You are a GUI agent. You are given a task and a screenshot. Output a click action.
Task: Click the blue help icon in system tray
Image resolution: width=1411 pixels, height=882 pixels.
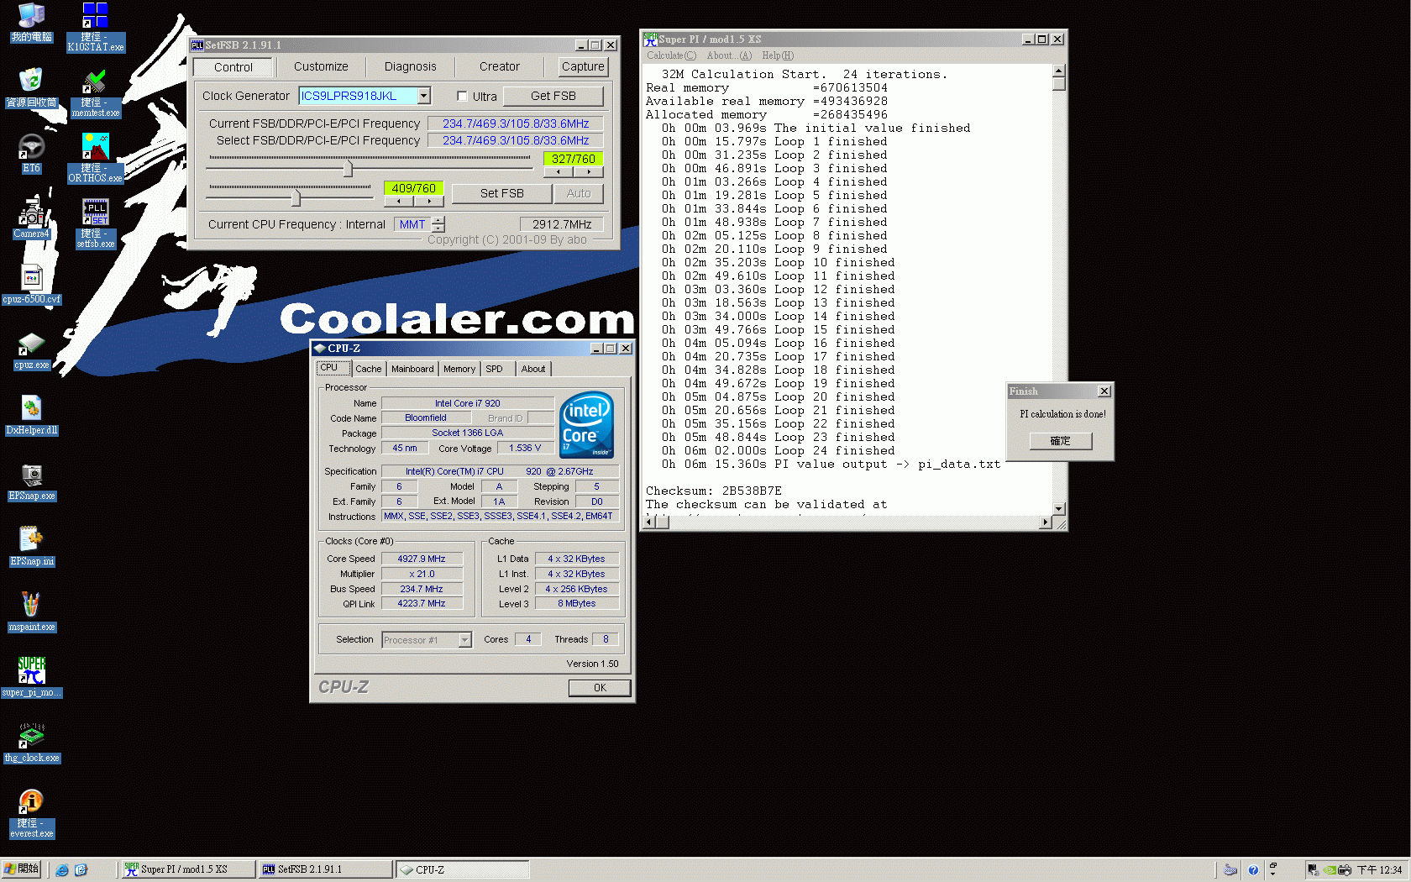[1253, 869]
